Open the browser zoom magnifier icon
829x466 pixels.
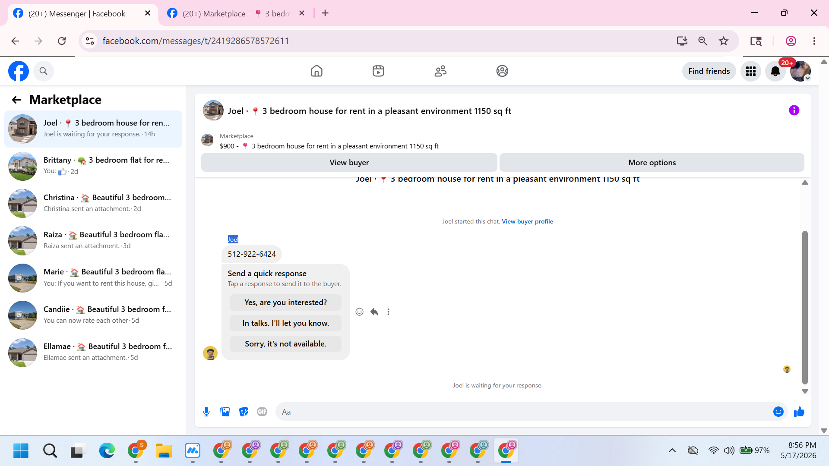(x=703, y=41)
